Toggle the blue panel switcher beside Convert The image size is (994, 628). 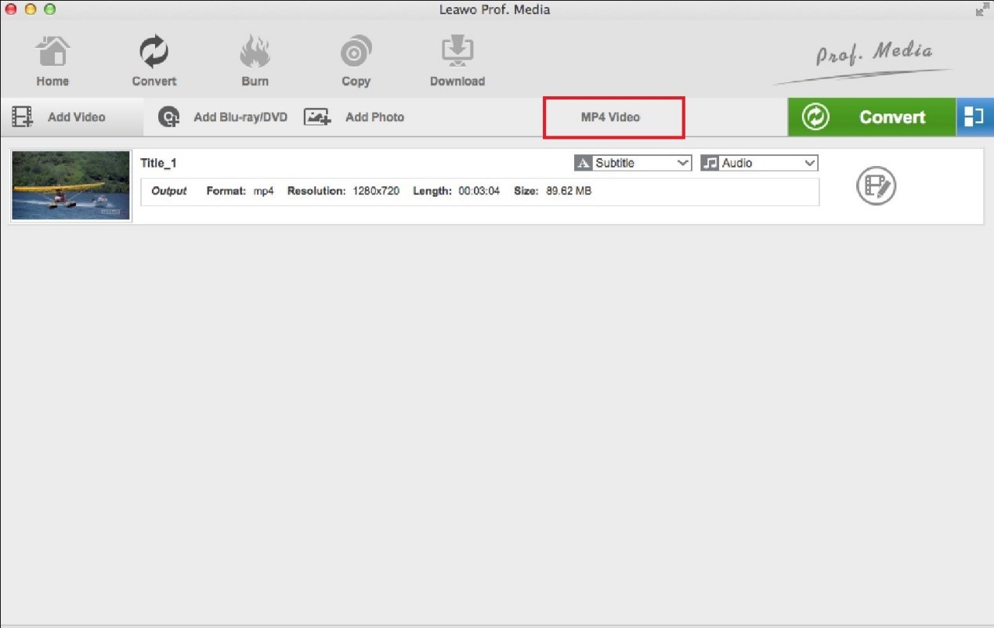click(976, 116)
